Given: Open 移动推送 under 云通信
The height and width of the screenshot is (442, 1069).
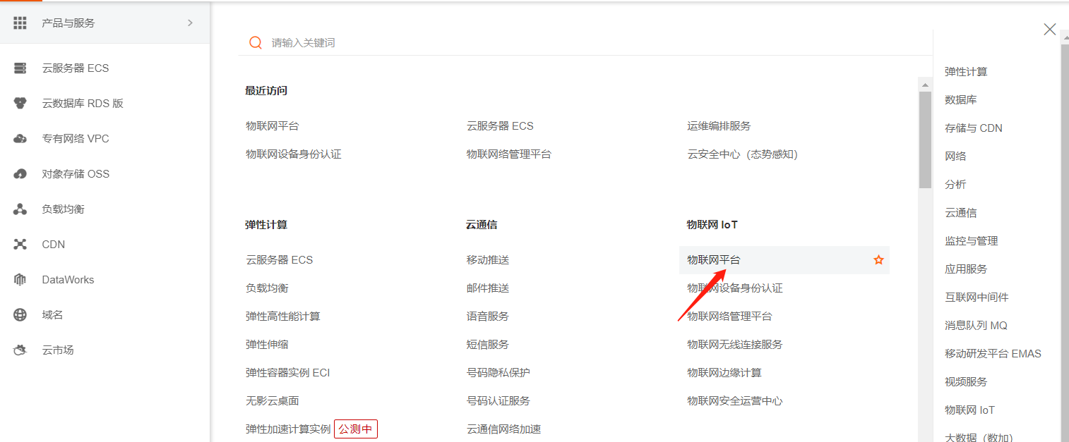Looking at the screenshot, I should coord(488,260).
